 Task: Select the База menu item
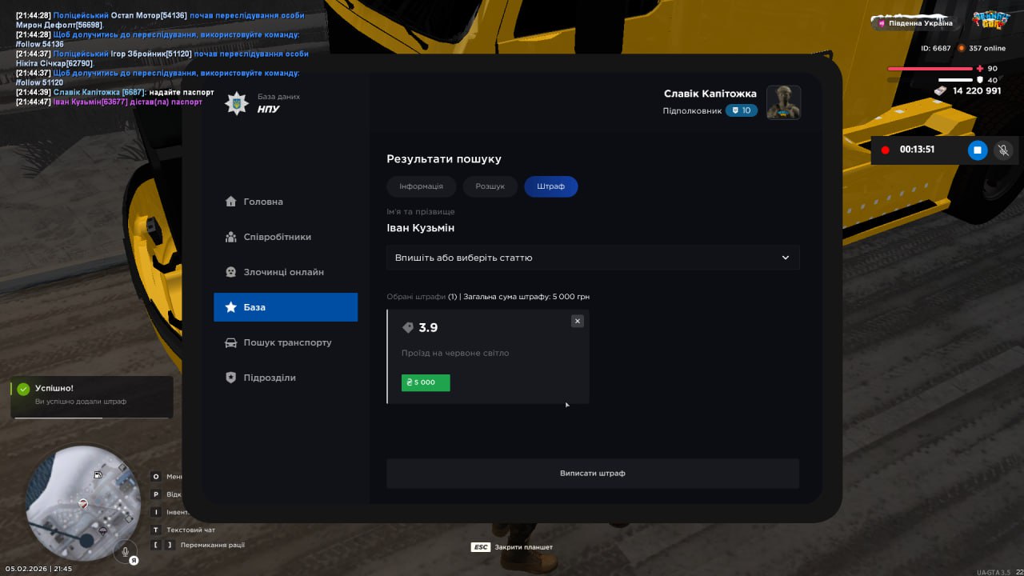[286, 307]
